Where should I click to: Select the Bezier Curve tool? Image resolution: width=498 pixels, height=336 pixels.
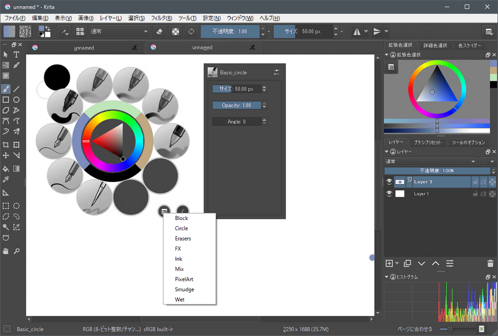click(x=5, y=121)
